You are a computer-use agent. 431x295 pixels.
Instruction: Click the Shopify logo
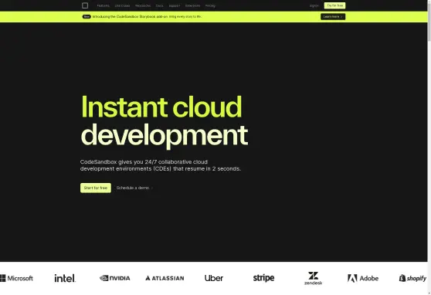pos(412,278)
